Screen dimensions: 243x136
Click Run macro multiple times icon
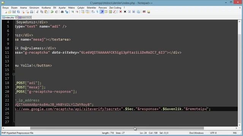click(134, 12)
